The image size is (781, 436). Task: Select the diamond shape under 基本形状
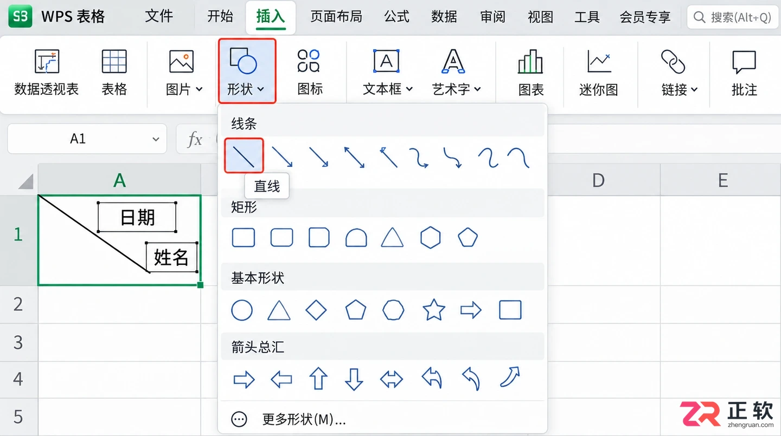(316, 310)
